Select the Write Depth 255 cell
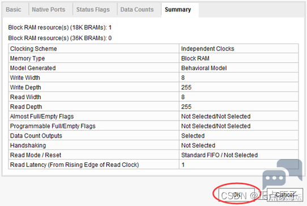The width and height of the screenshot is (307, 206). (238, 87)
